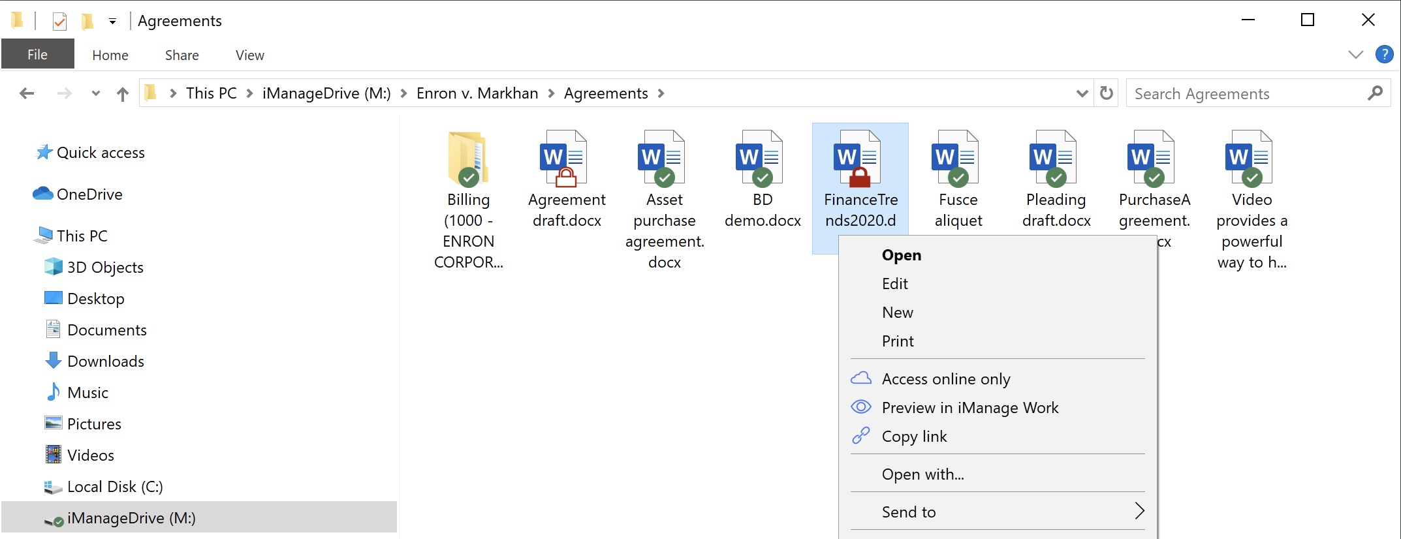Click the Refresh icon beside address bar
1401x539 pixels.
(x=1106, y=93)
